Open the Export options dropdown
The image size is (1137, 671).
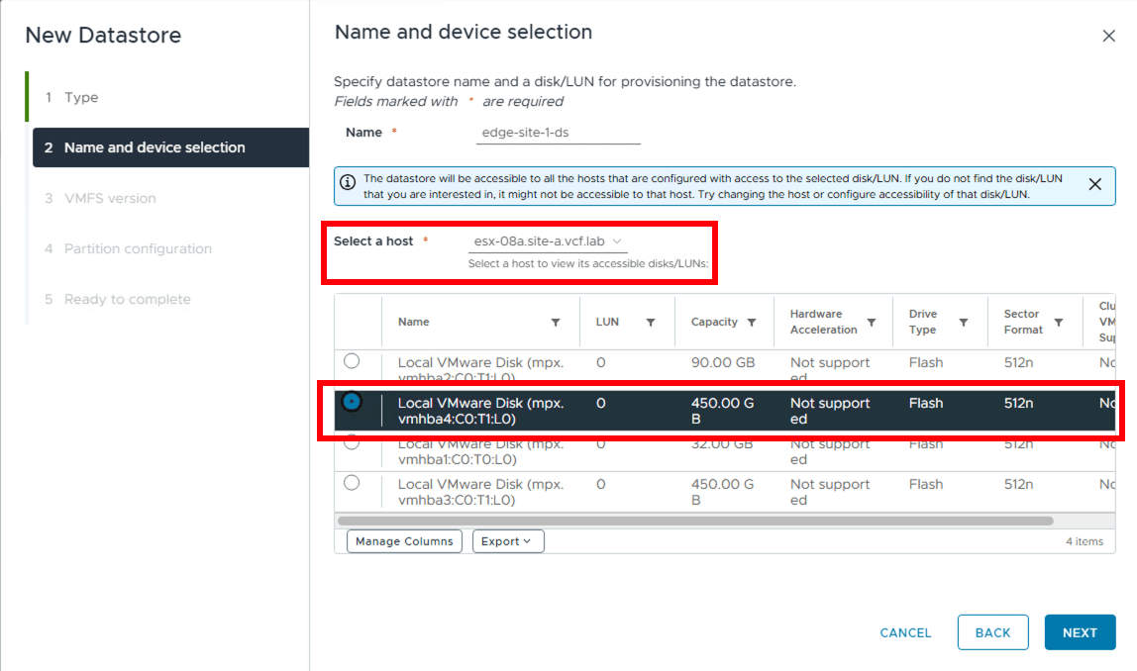click(x=508, y=541)
